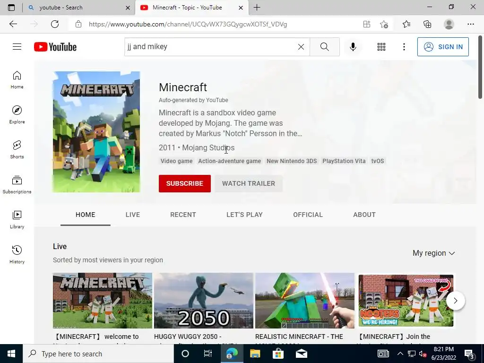Image resolution: width=484 pixels, height=363 pixels.
Task: Open File Explorer from taskbar
Action: click(x=255, y=354)
